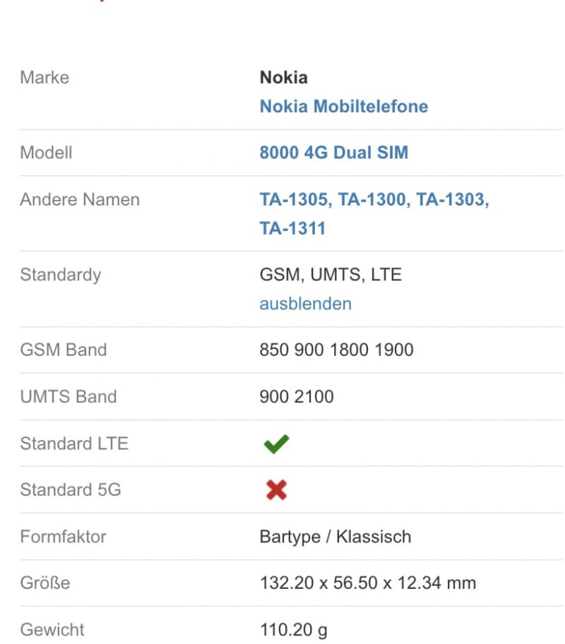Screen dimensions: 565x644
Task: Select the Gewicht row label
Action: (x=52, y=630)
